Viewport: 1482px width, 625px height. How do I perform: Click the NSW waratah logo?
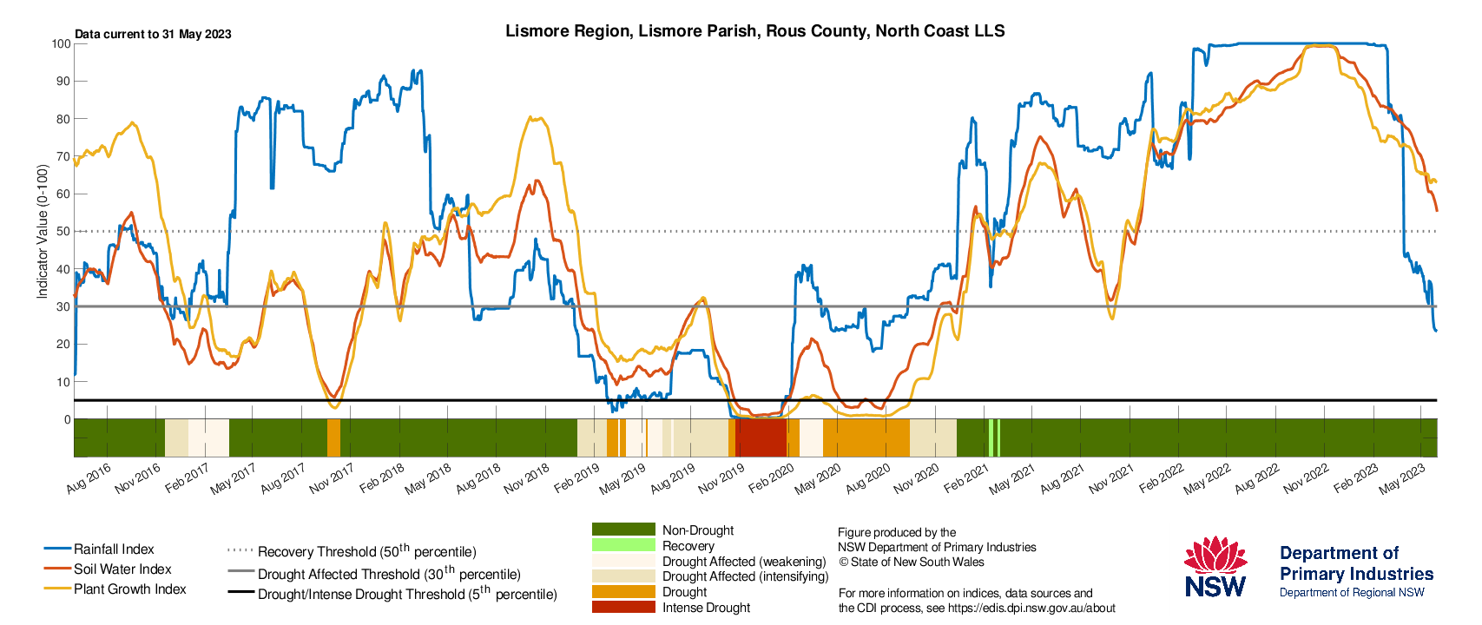click(x=1215, y=567)
